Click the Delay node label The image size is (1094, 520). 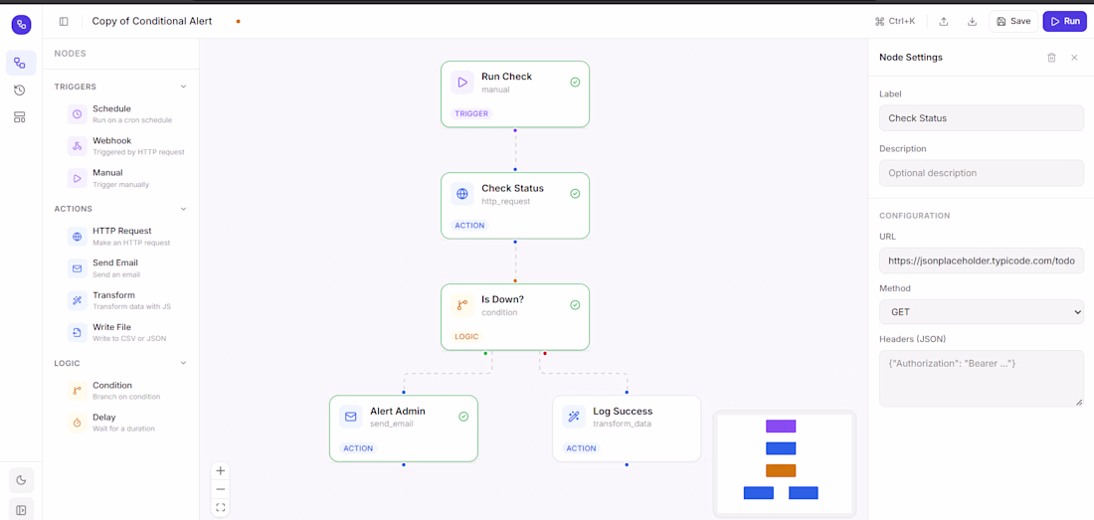tap(104, 418)
